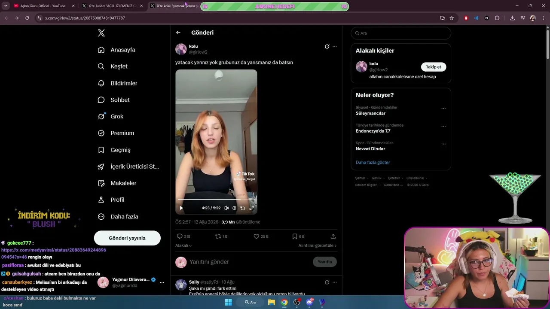Repost the post with 1 B reposts
Screen dimensions: 550x309
[x=221, y=236]
